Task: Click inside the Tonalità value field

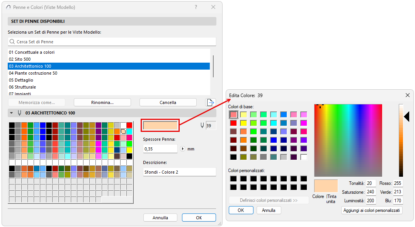Action: (x=371, y=183)
